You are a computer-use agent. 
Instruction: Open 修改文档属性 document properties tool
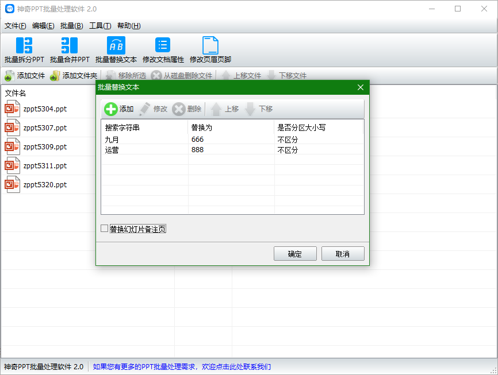tap(163, 46)
